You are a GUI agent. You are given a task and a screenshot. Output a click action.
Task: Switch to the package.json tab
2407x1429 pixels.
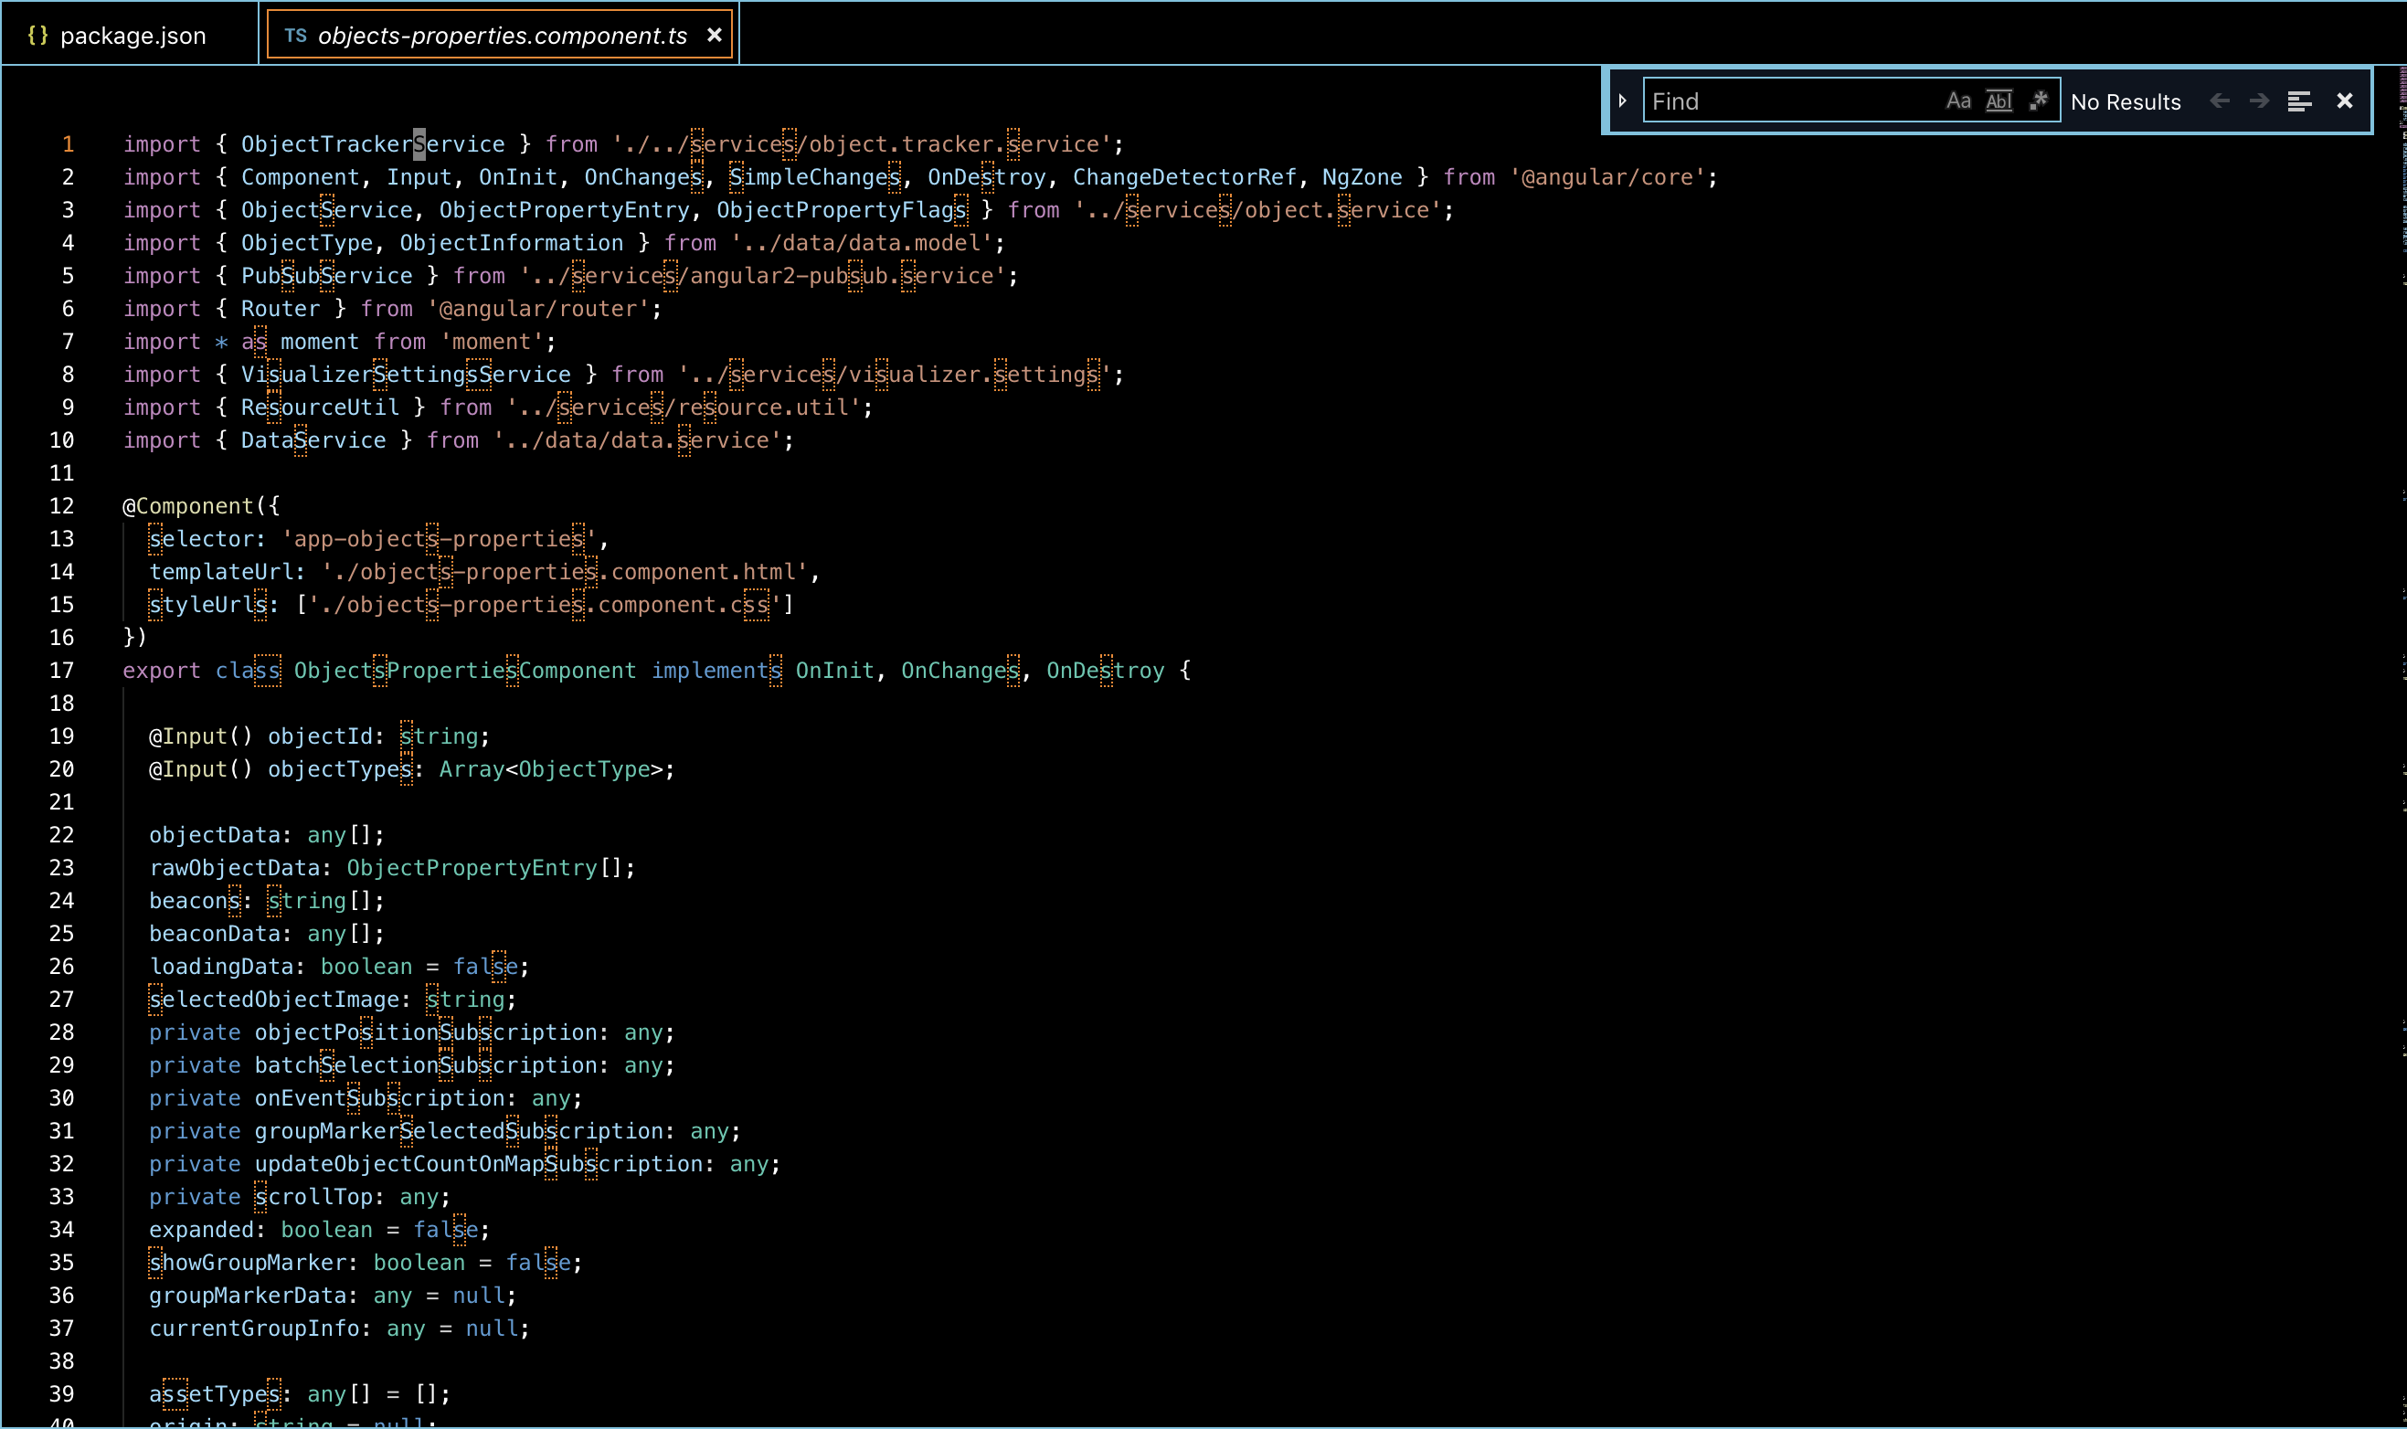point(133,36)
